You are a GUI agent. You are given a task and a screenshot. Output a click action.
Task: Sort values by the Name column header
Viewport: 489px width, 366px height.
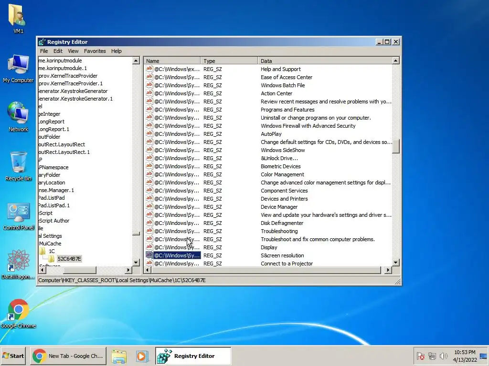[172, 61]
